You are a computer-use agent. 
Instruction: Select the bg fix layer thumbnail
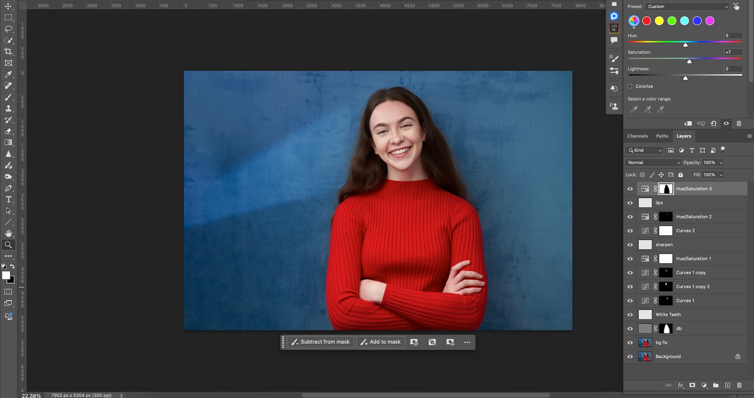pos(645,343)
